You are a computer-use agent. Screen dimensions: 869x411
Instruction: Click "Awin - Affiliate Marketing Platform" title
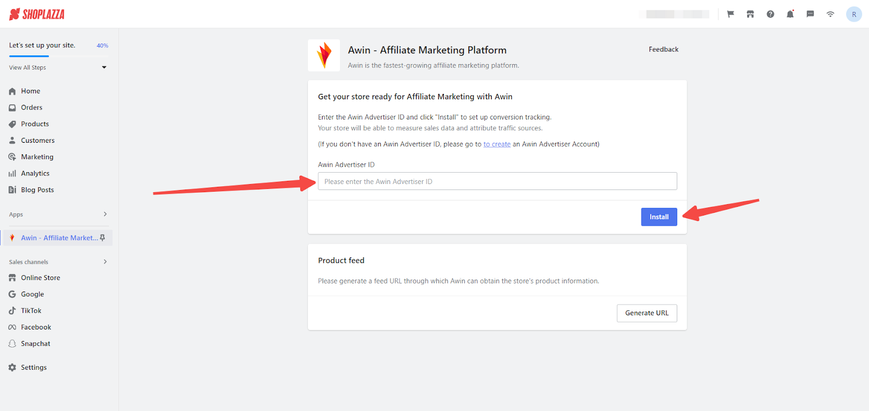[x=427, y=50]
